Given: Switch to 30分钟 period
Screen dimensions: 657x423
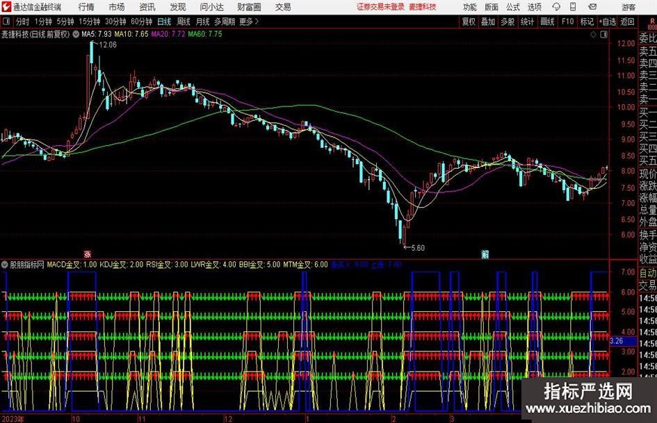Looking at the screenshot, I should (115, 22).
